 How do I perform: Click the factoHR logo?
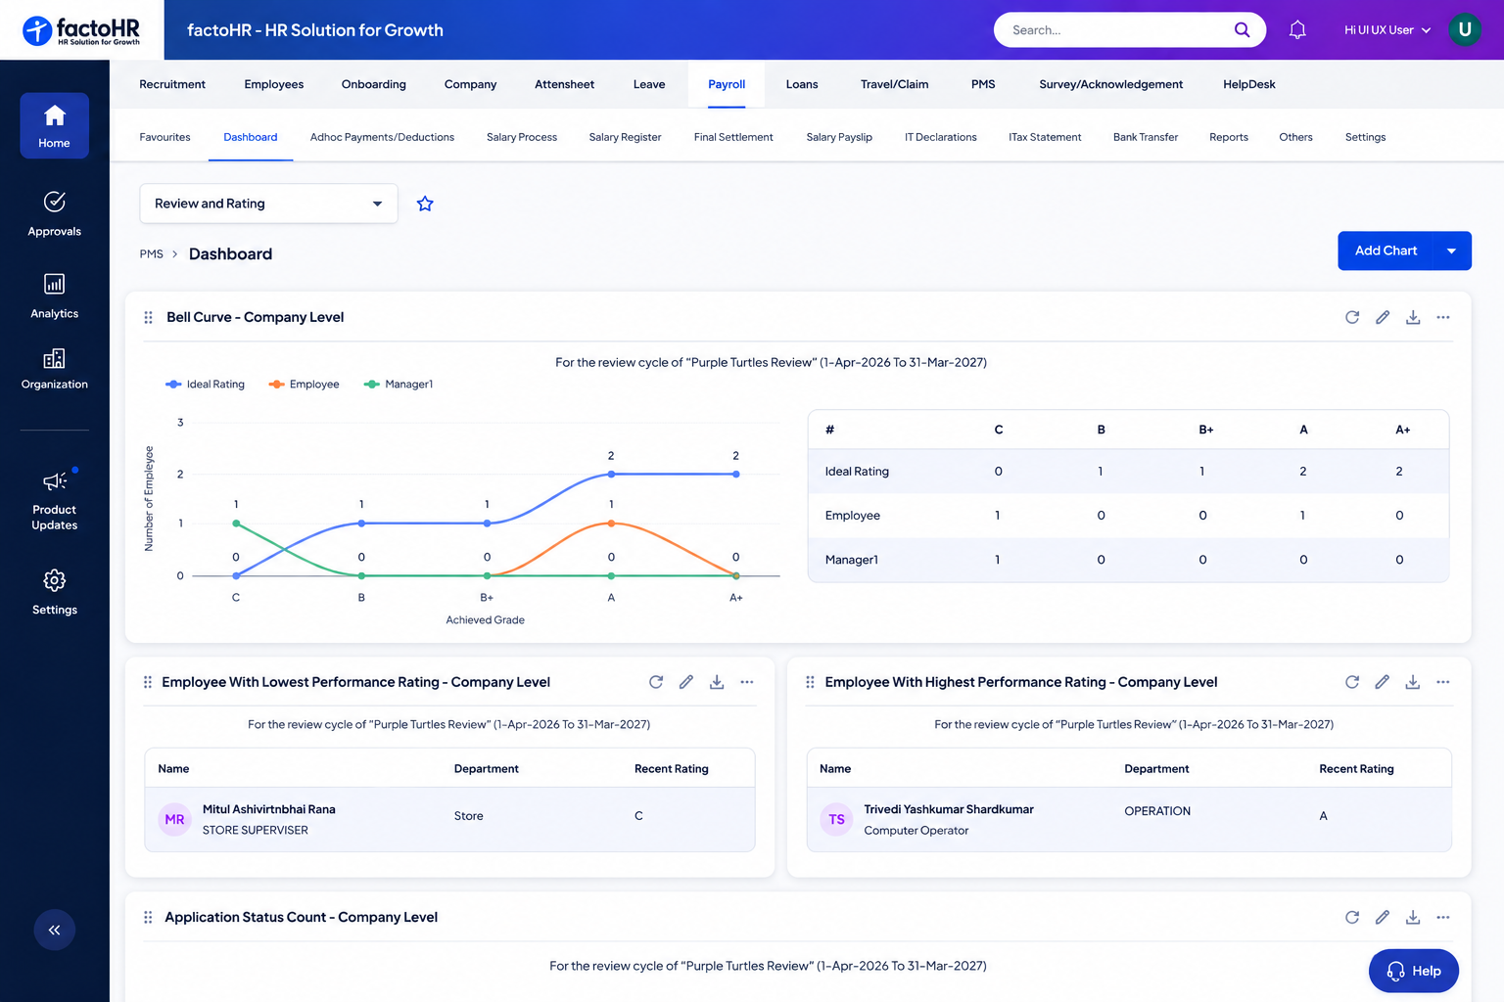(x=81, y=30)
